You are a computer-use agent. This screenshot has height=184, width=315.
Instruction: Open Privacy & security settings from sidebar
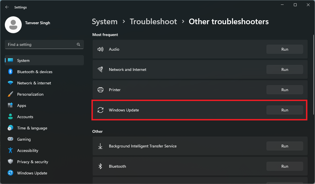coord(32,162)
